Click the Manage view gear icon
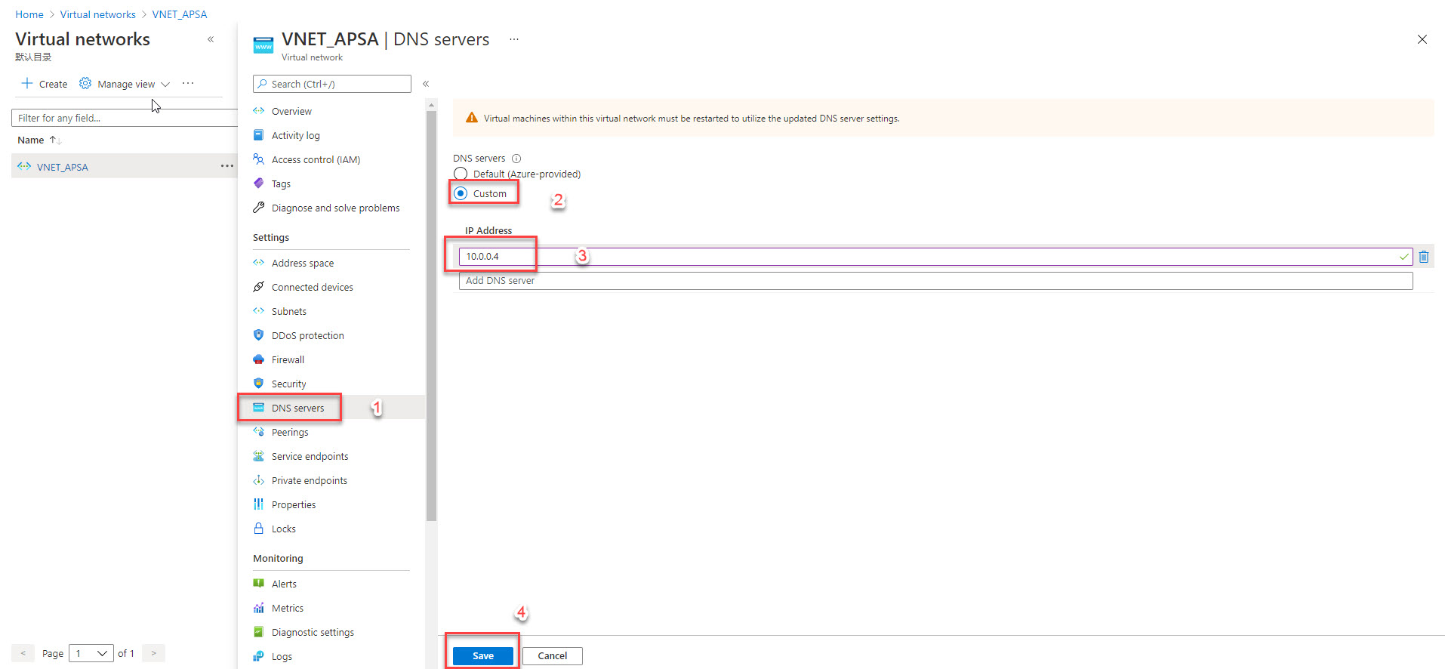 [85, 84]
